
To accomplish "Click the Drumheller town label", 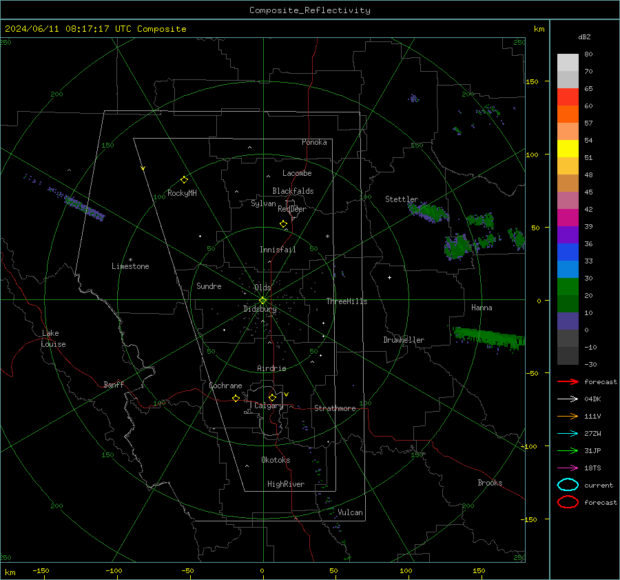I will pyautogui.click(x=404, y=340).
